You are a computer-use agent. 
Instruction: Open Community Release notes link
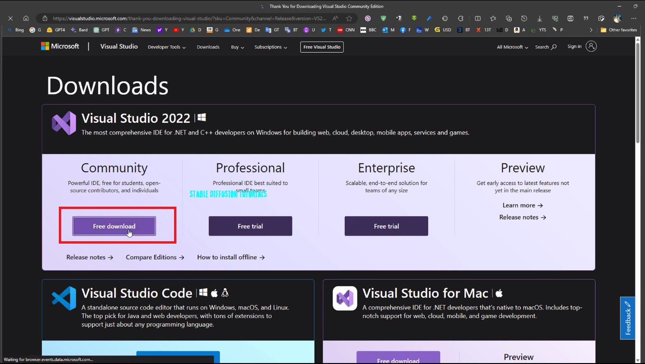[90, 257]
